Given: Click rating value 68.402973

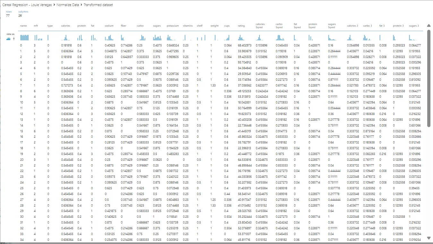Looking at the screenshot, I should (245, 45).
